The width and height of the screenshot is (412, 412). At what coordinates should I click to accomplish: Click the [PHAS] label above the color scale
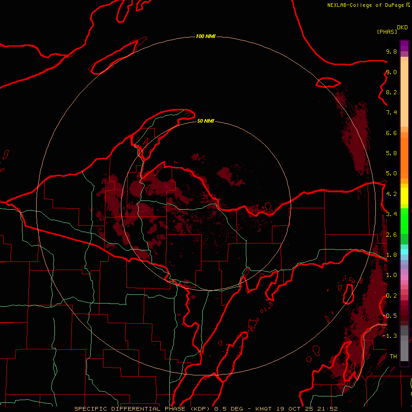(387, 32)
